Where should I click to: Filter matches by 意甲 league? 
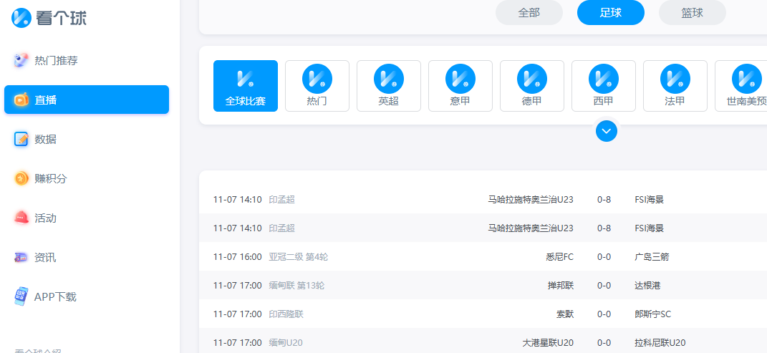pyautogui.click(x=460, y=86)
